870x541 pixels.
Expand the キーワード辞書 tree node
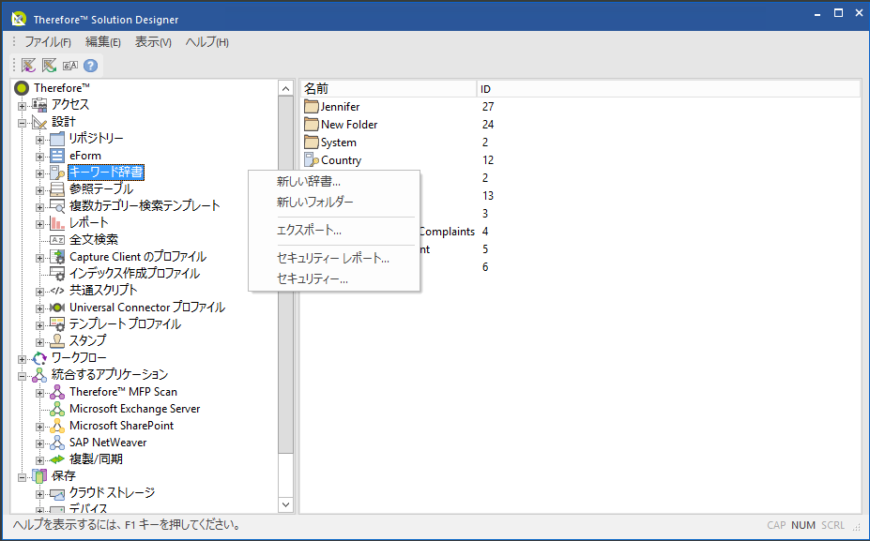point(39,173)
